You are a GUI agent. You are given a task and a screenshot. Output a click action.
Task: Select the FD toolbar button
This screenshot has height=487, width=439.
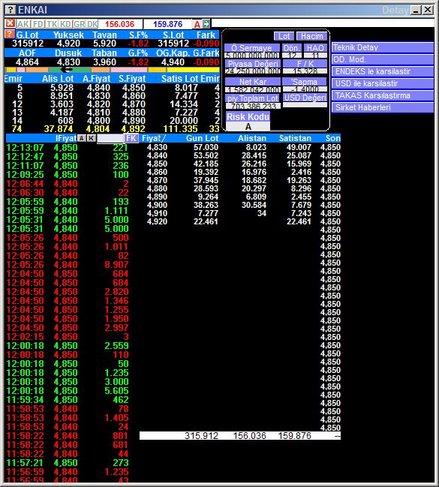pos(38,24)
